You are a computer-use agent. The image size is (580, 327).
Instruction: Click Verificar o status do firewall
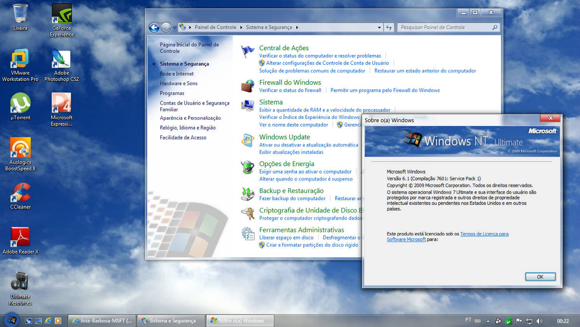[x=290, y=90]
